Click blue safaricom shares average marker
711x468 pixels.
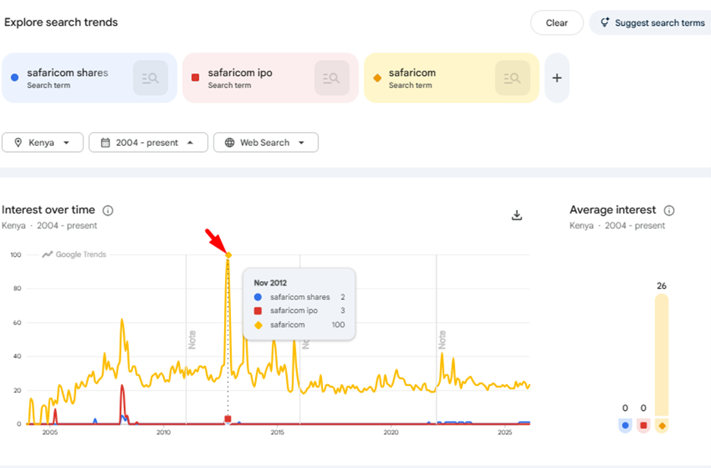[625, 425]
